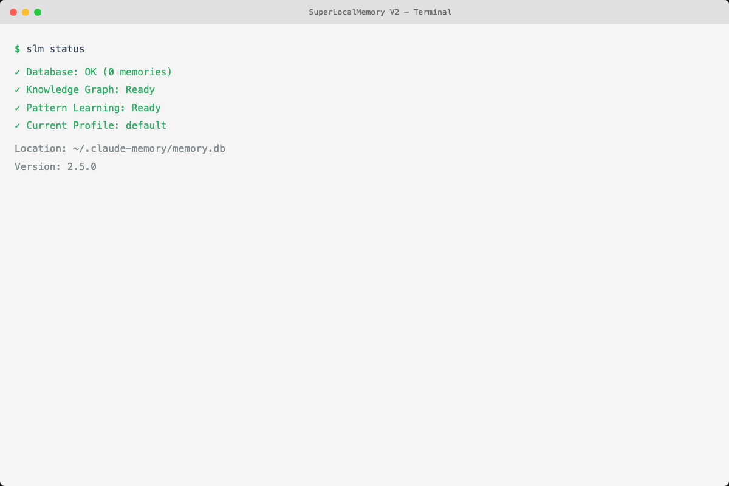Click the checkmark beside Database status

[x=16, y=72]
